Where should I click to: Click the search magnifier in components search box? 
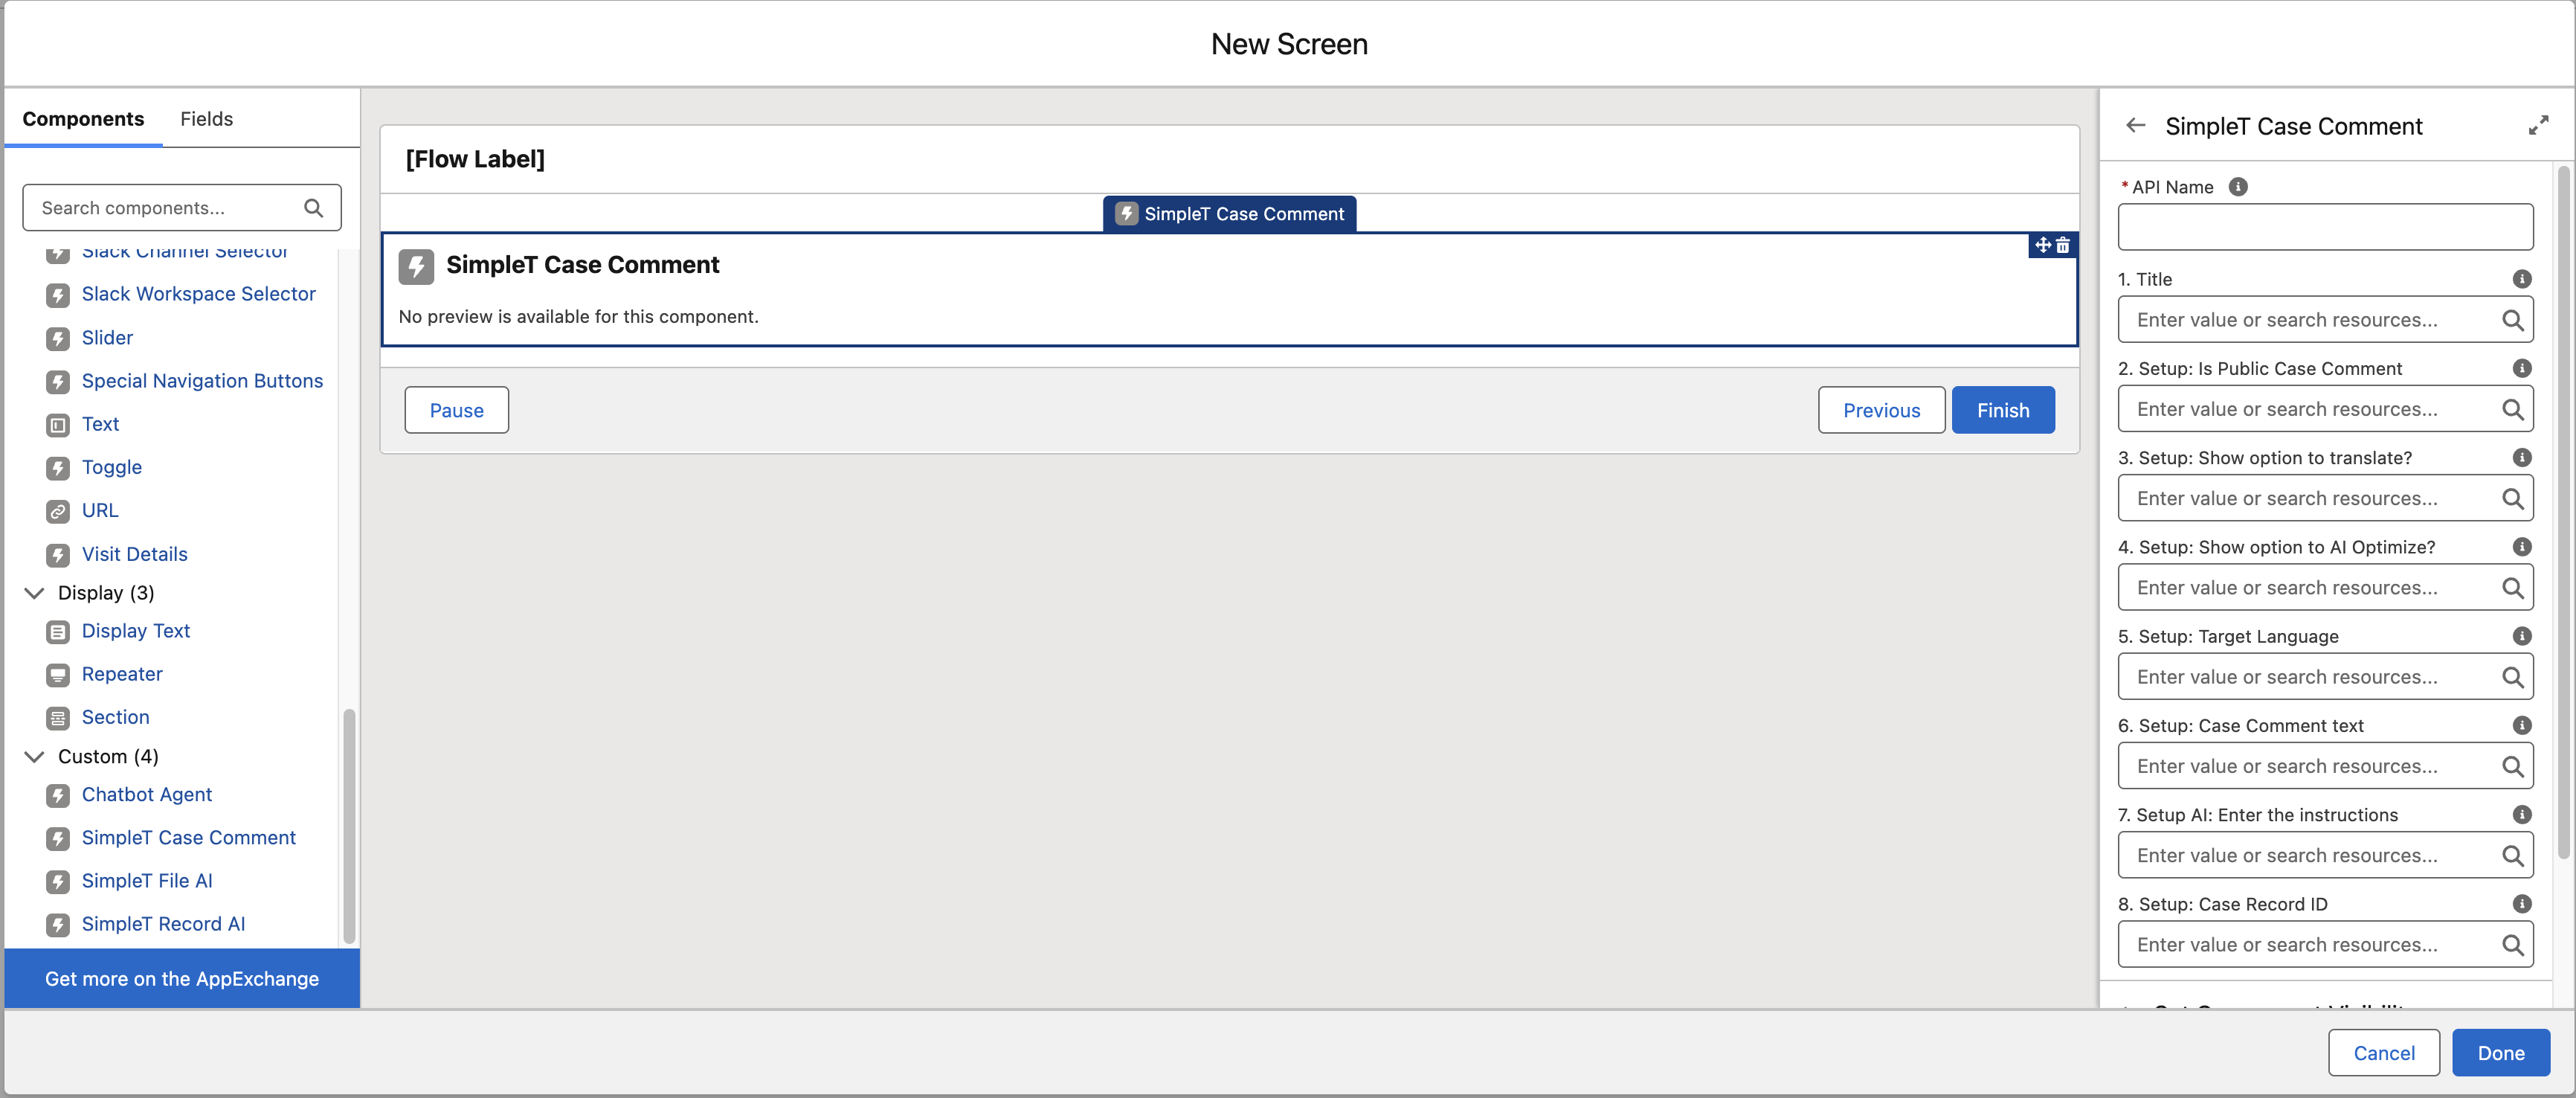click(313, 208)
